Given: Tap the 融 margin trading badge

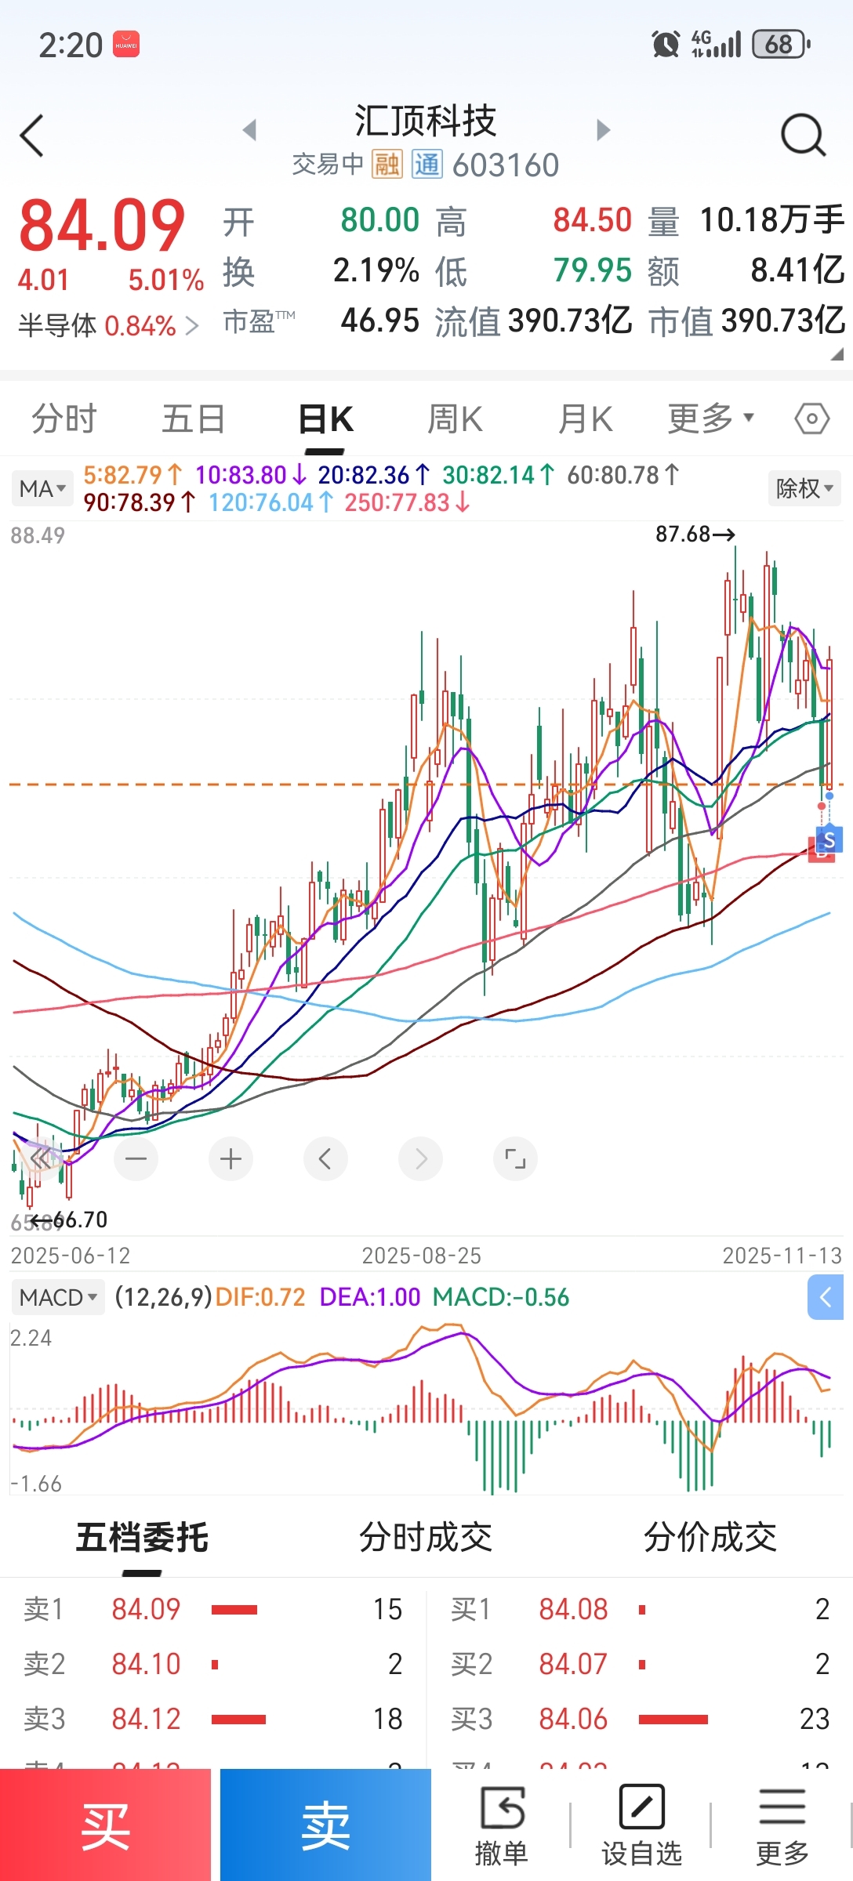Looking at the screenshot, I should click(x=387, y=165).
